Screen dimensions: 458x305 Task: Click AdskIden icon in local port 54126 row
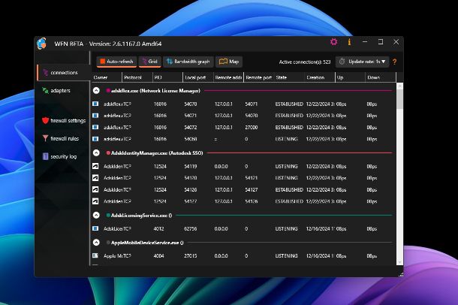(x=95, y=189)
